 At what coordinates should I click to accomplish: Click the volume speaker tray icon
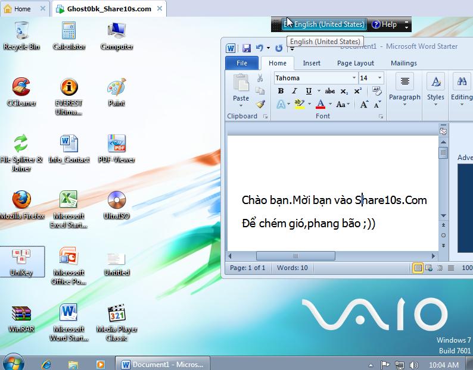[x=413, y=365]
